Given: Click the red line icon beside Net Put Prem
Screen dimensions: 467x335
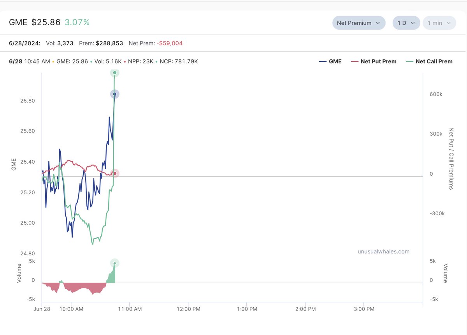Looking at the screenshot, I should (x=356, y=61).
